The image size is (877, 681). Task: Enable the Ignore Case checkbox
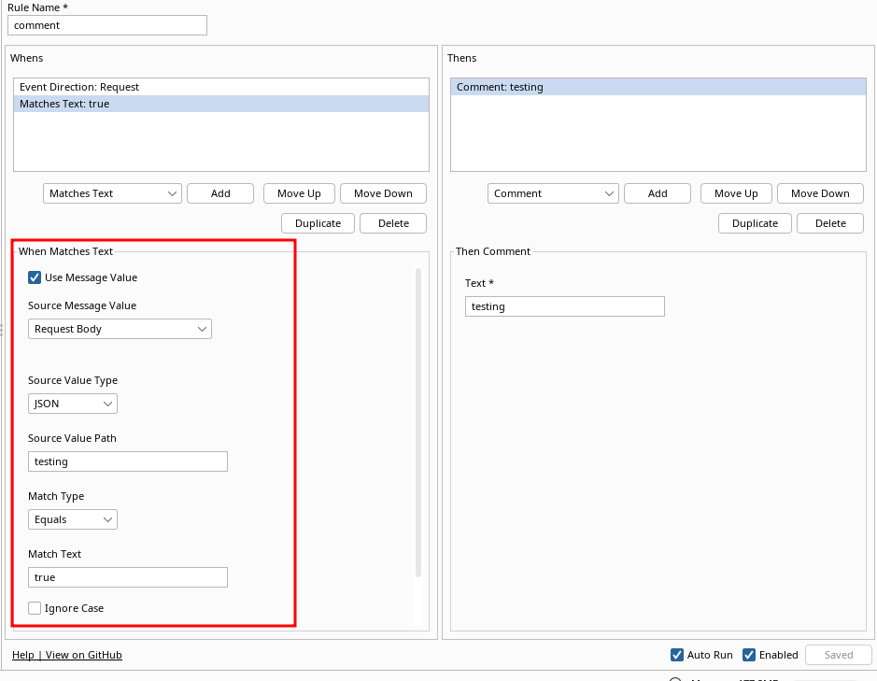pyautogui.click(x=35, y=608)
